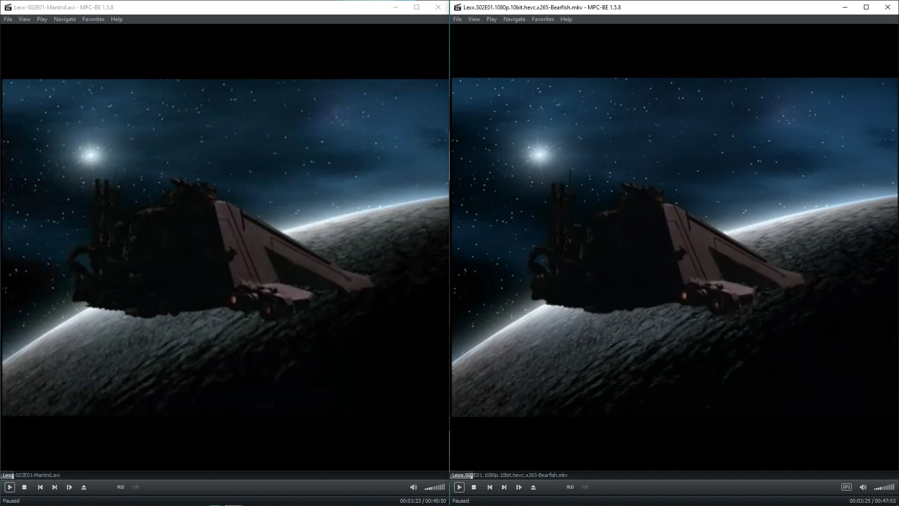Screen dimensions: 899x506
Task: Open SUB subtitle selector in right player
Action: [585, 487]
